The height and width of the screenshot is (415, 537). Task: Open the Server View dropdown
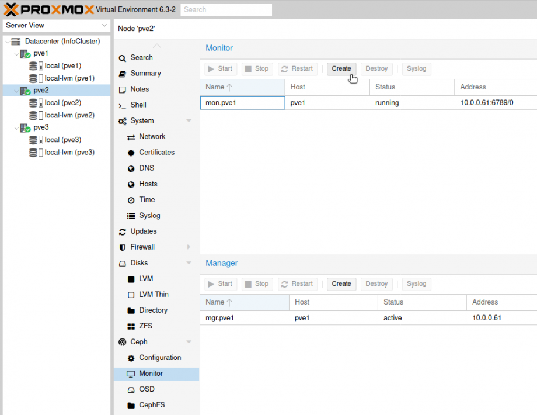pyautogui.click(x=105, y=26)
